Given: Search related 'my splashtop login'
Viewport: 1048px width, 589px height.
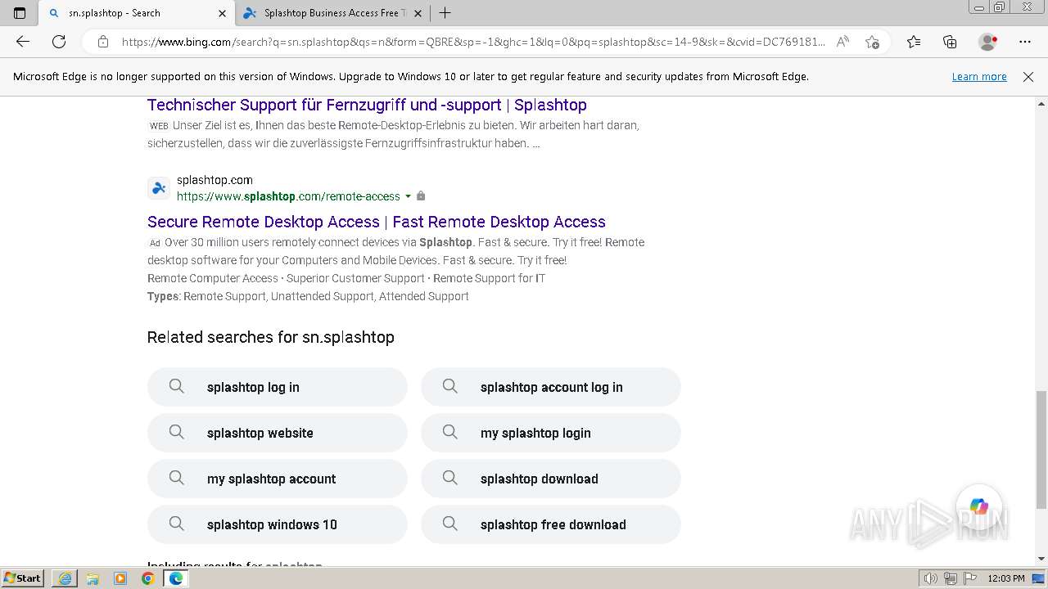Looking at the screenshot, I should point(550,433).
